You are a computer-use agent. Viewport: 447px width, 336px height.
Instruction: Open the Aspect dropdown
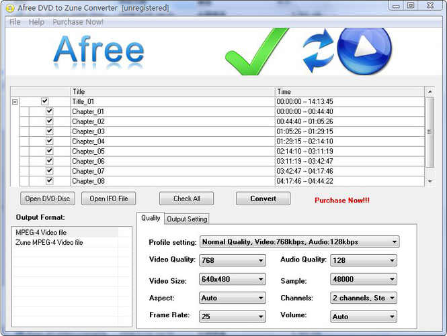[233, 298]
